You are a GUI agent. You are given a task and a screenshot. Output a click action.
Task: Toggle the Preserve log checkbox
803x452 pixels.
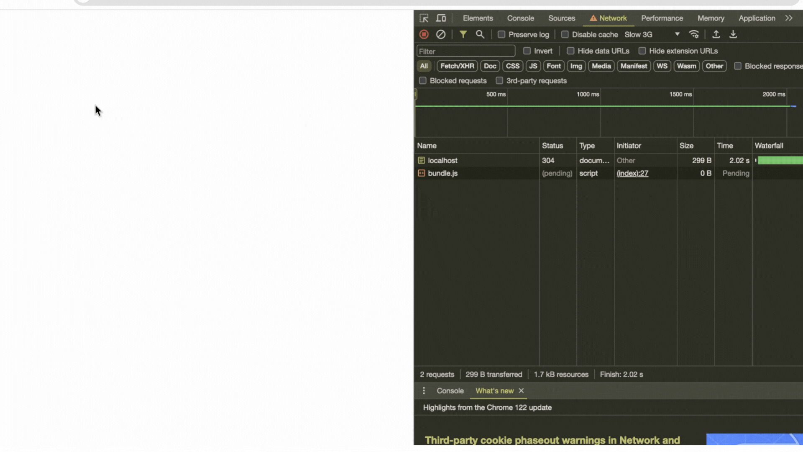click(501, 34)
